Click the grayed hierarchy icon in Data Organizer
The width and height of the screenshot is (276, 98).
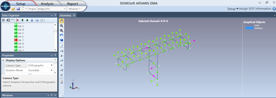(13, 20)
